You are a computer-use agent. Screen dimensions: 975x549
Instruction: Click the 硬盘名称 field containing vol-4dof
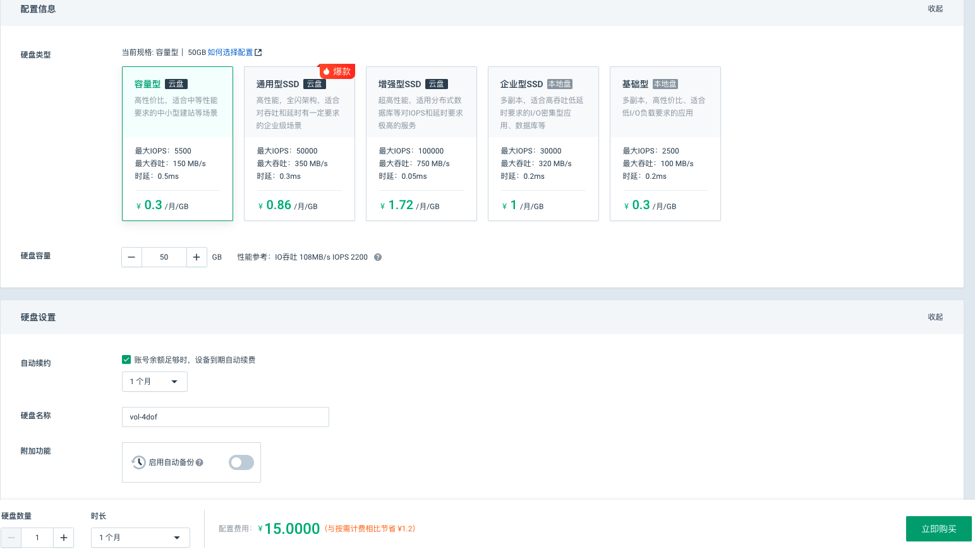pos(226,417)
